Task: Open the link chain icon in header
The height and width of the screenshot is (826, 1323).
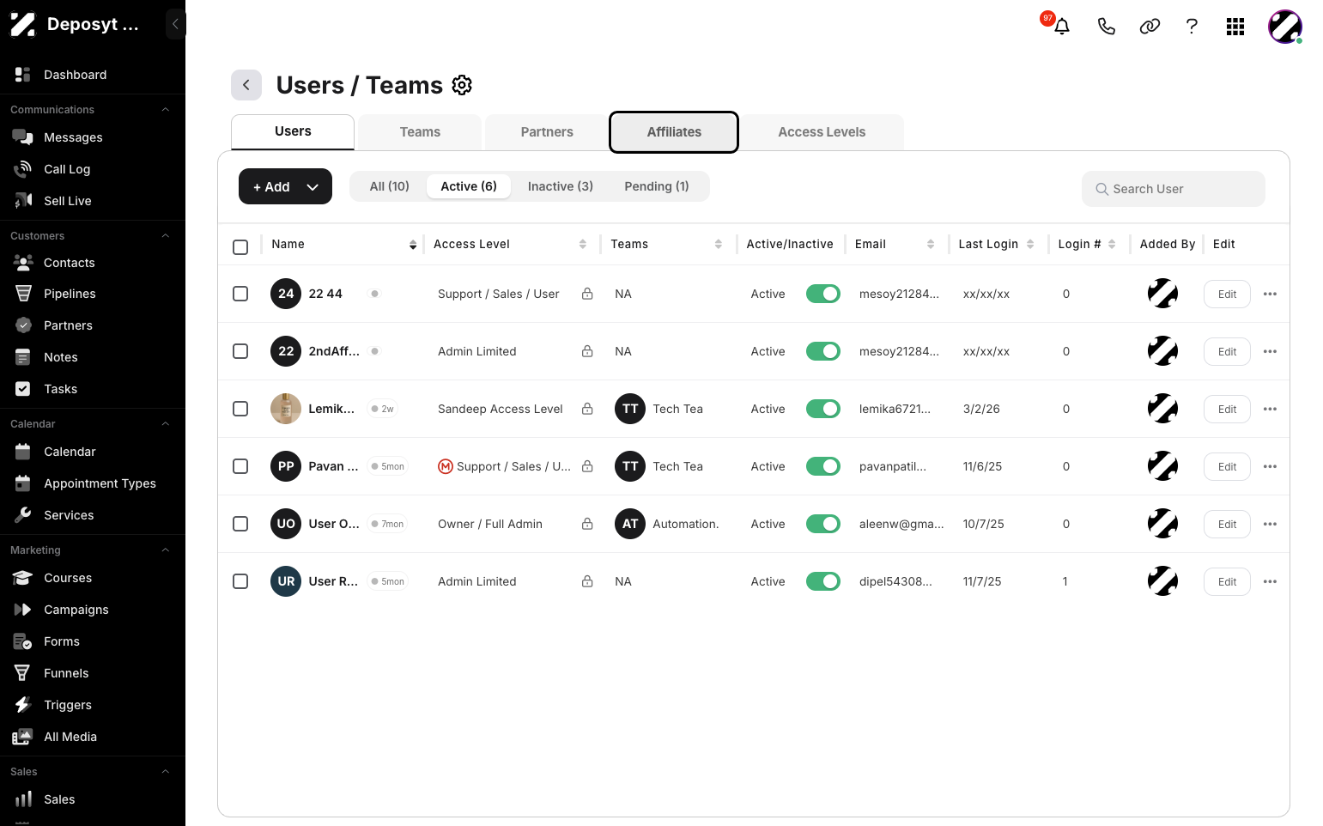Action: click(1150, 27)
